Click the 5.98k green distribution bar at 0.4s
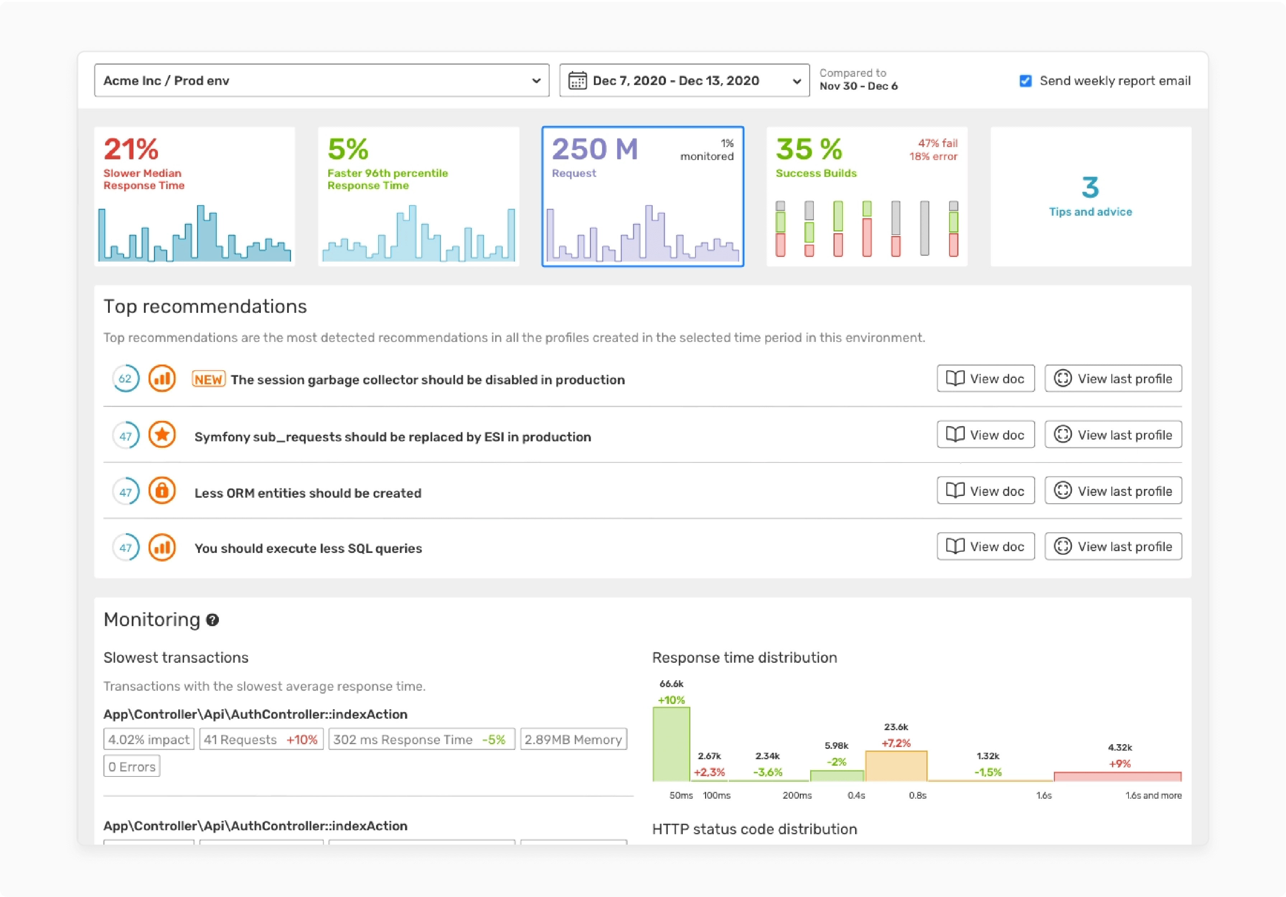 click(837, 776)
